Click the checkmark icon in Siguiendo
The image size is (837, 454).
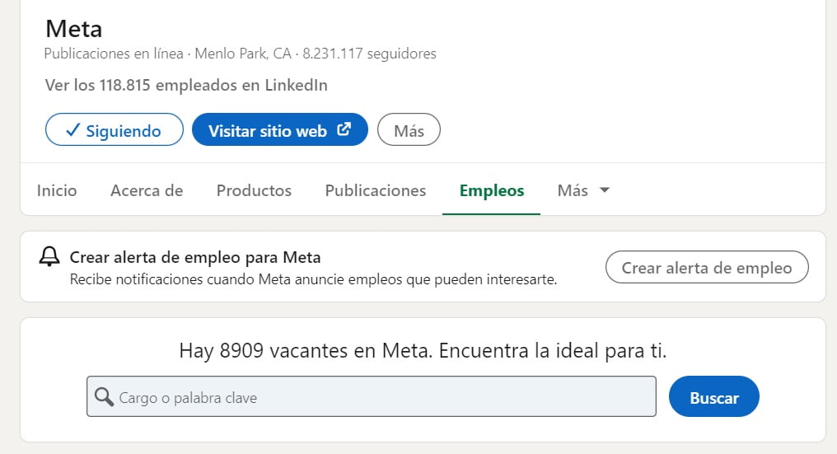[x=72, y=130]
